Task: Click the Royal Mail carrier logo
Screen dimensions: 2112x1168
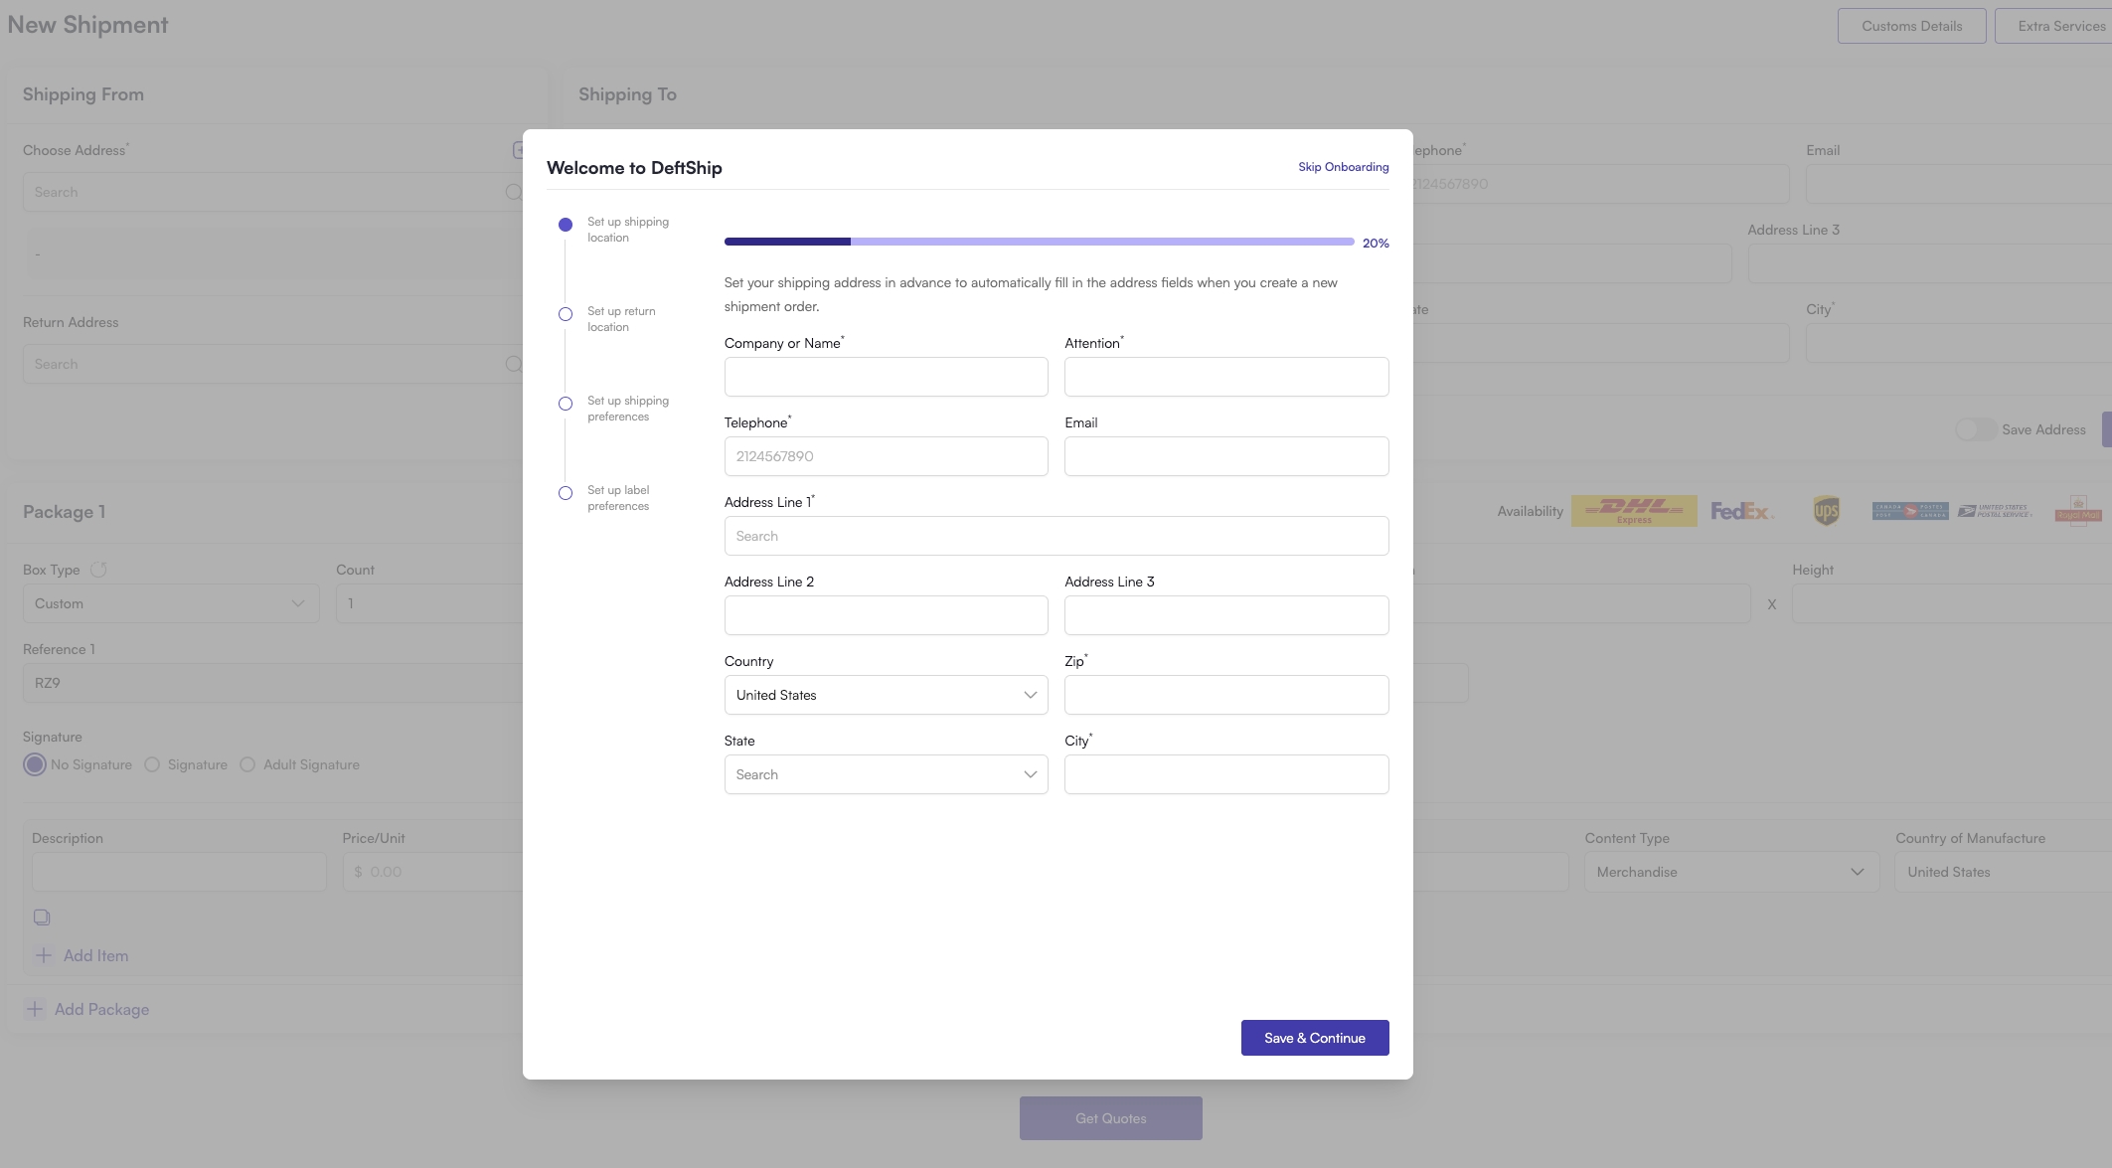Action: [x=2078, y=511]
